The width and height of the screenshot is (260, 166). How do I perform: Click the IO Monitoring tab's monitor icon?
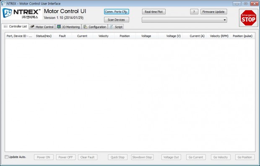coord(59,27)
